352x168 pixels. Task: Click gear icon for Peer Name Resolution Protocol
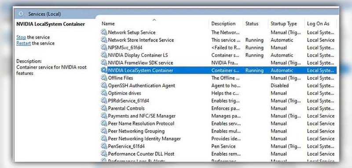click(104, 124)
